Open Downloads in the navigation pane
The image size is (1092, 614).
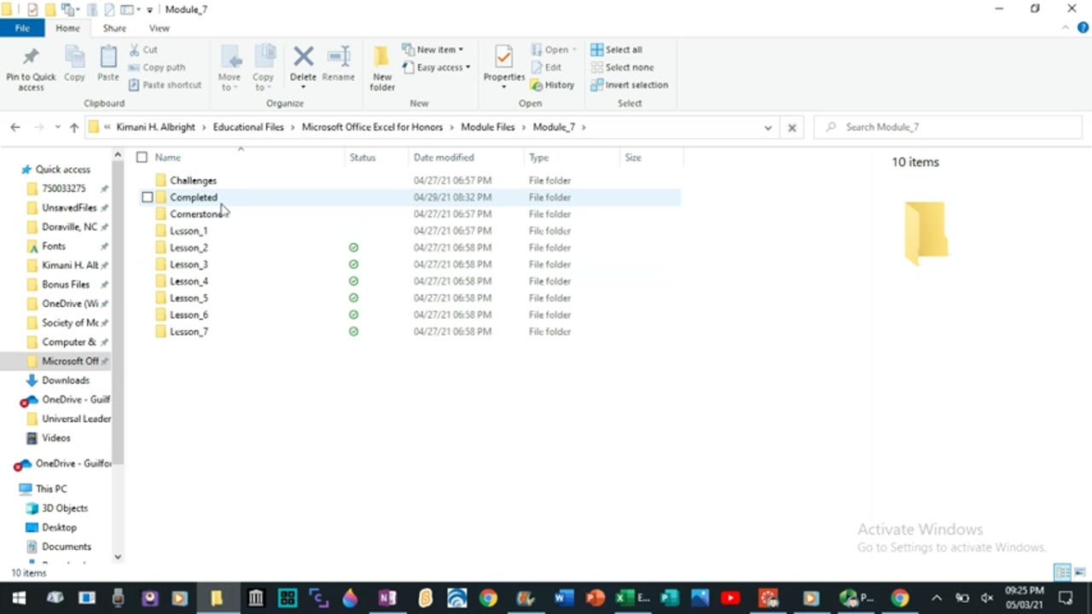point(66,380)
